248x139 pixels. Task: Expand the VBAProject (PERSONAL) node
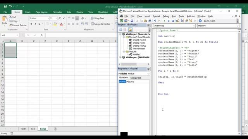[121, 58]
